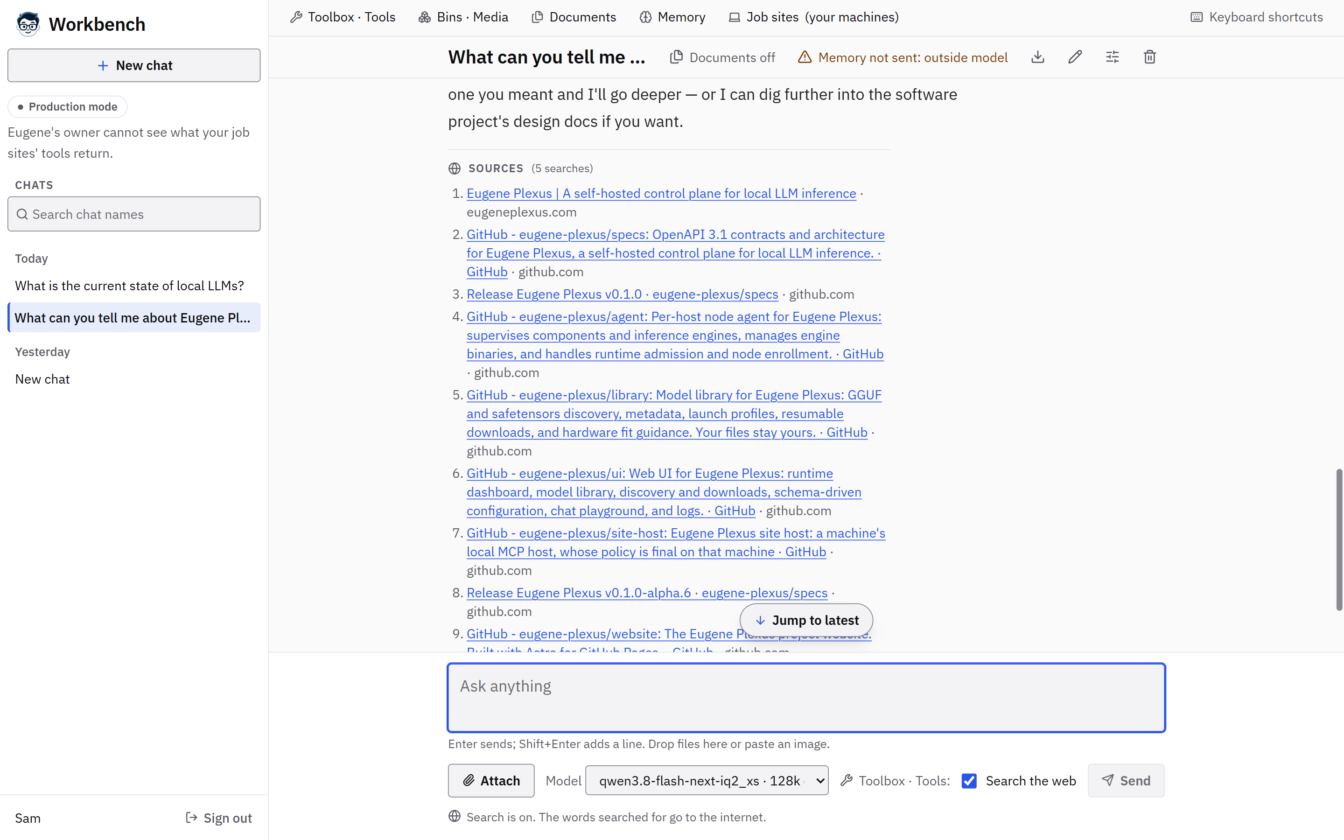This screenshot has width=1344, height=840.
Task: Start a New chat
Action: 134,65
